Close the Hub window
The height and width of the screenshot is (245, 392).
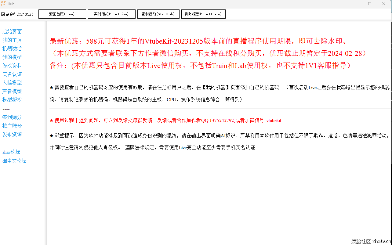click(x=384, y=4)
